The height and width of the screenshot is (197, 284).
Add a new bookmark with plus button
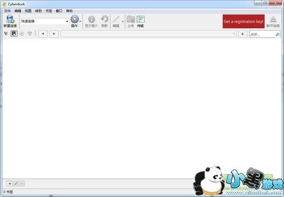10,184
